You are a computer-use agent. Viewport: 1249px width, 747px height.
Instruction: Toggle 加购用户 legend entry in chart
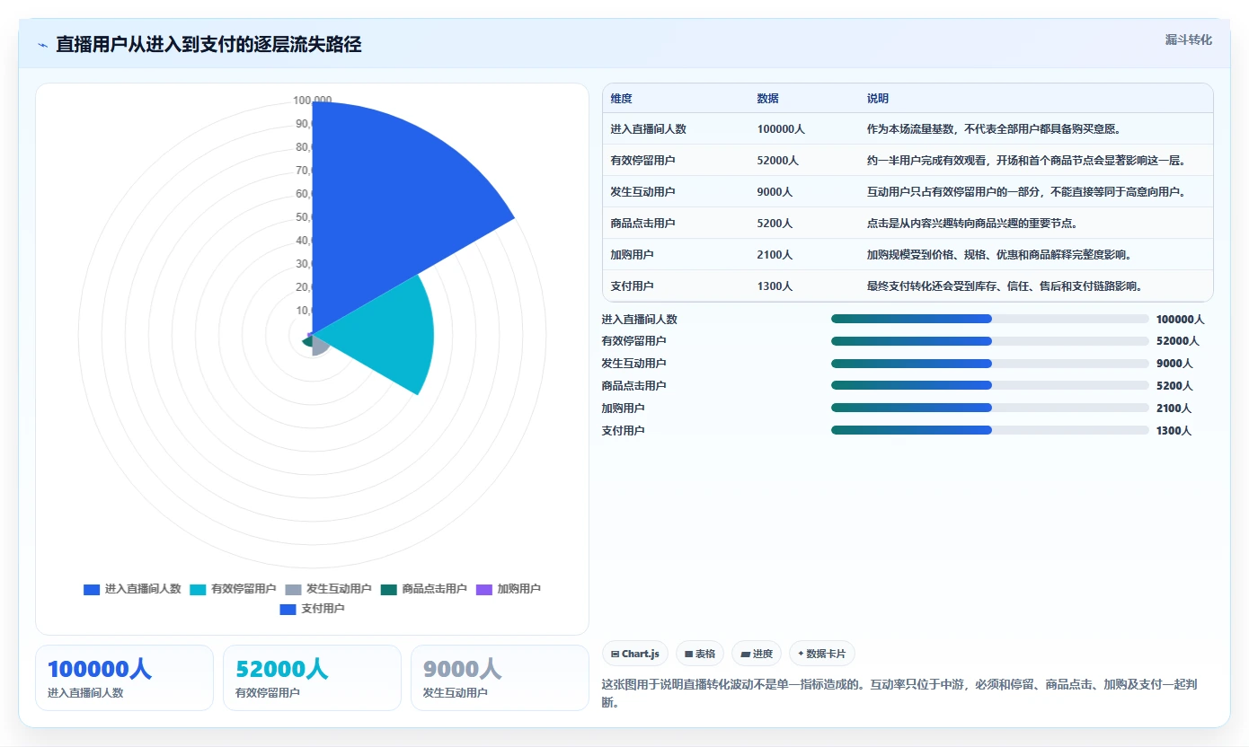[509, 589]
